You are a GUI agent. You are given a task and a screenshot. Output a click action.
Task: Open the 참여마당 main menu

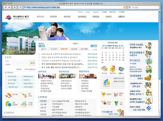coord(67,17)
